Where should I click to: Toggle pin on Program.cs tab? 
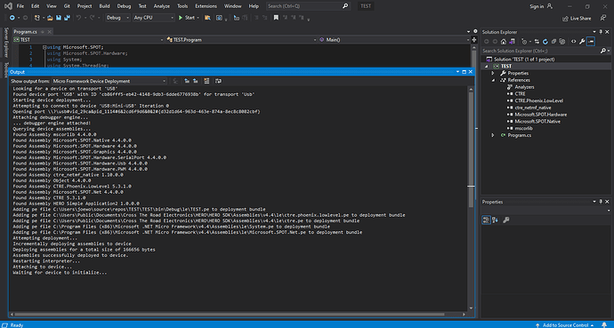coord(42,32)
